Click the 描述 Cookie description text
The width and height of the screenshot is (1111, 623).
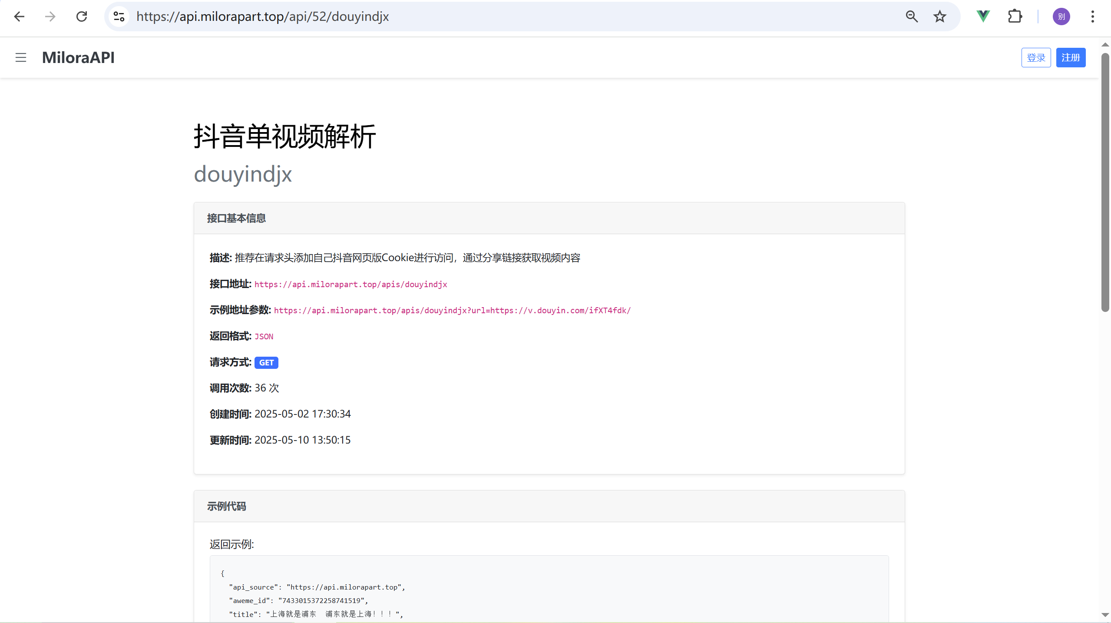point(407,258)
